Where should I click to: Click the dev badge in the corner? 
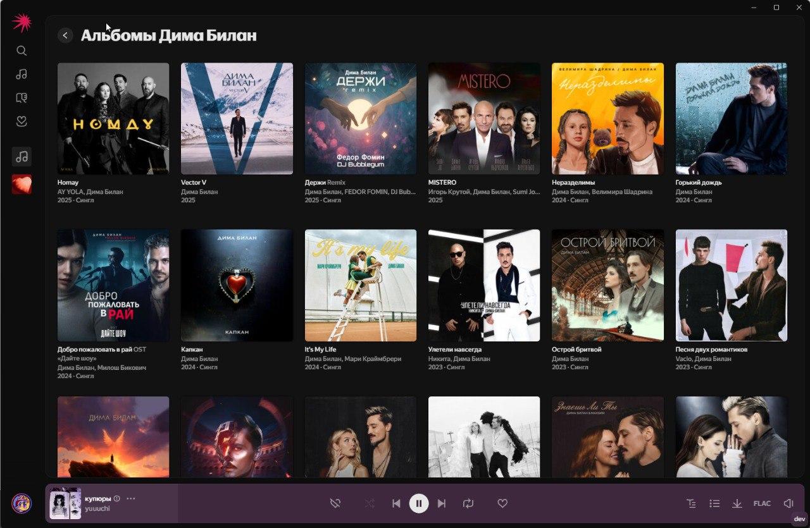(x=799, y=518)
